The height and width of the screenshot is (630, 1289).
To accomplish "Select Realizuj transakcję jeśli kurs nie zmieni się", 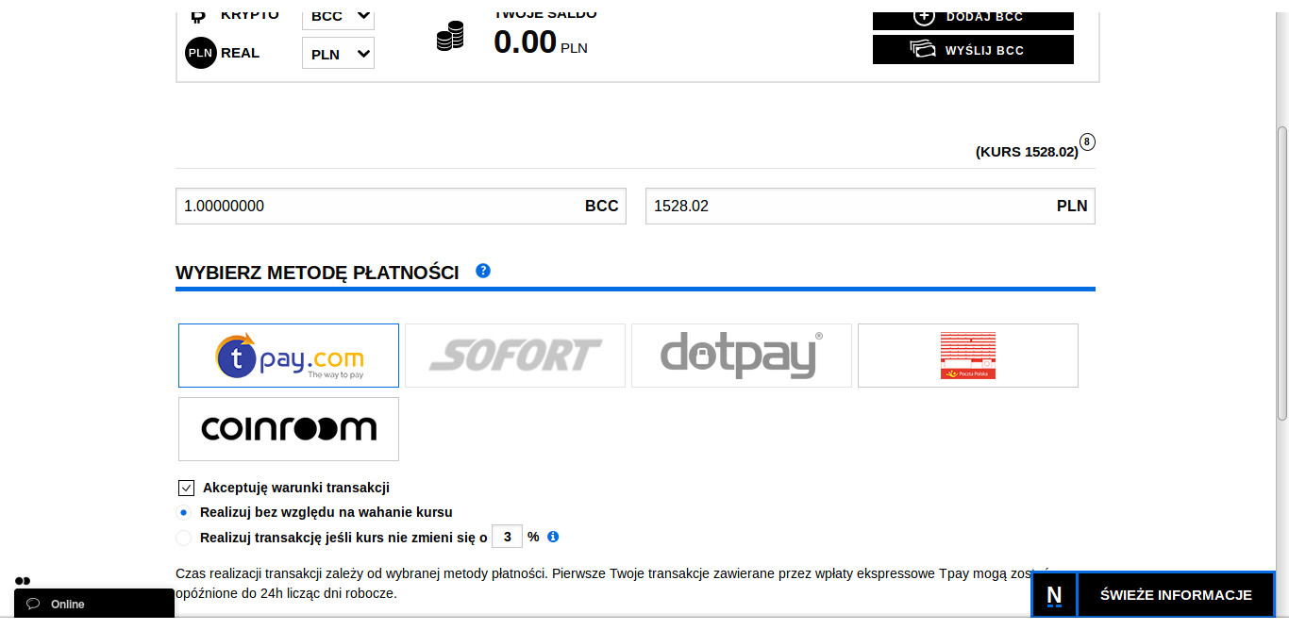I will 183,538.
